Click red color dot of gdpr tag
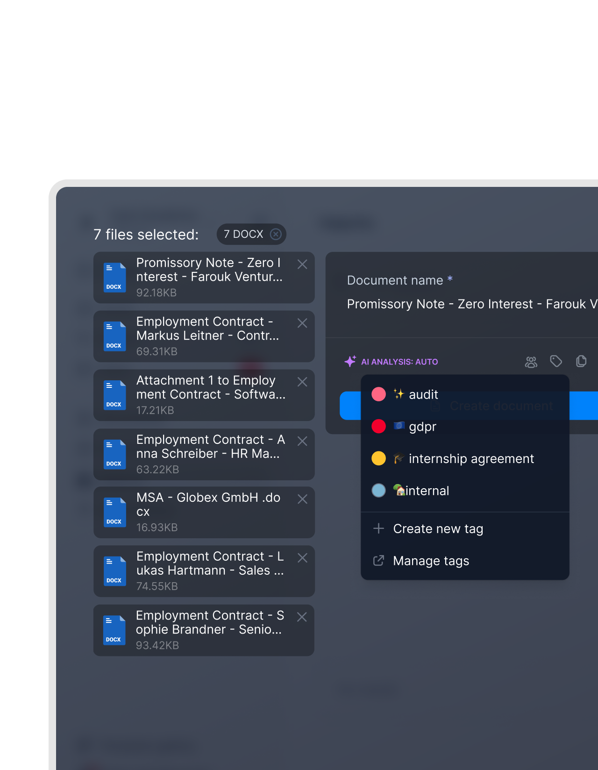 [378, 427]
